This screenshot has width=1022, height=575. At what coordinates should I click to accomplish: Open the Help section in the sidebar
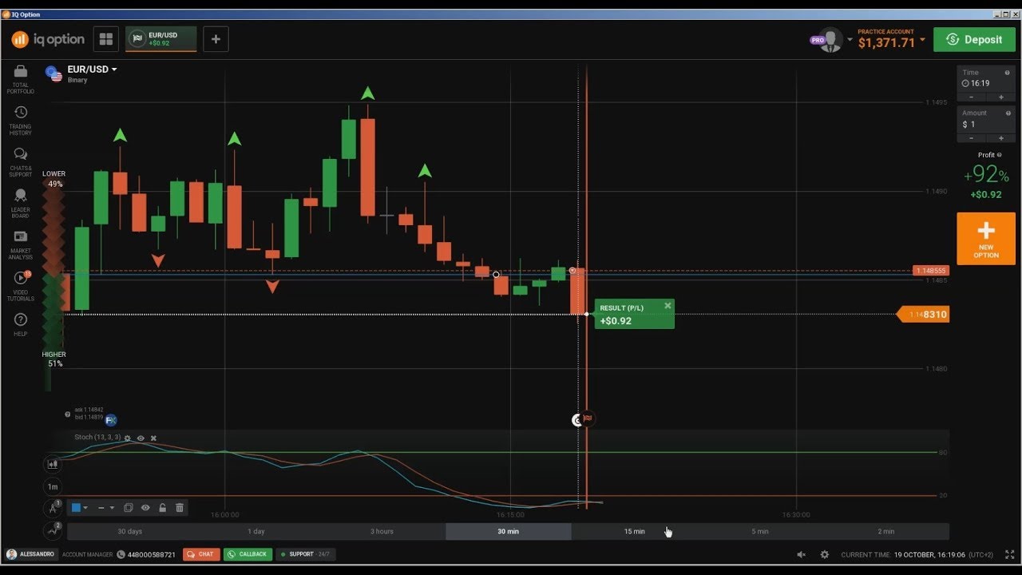tap(21, 323)
